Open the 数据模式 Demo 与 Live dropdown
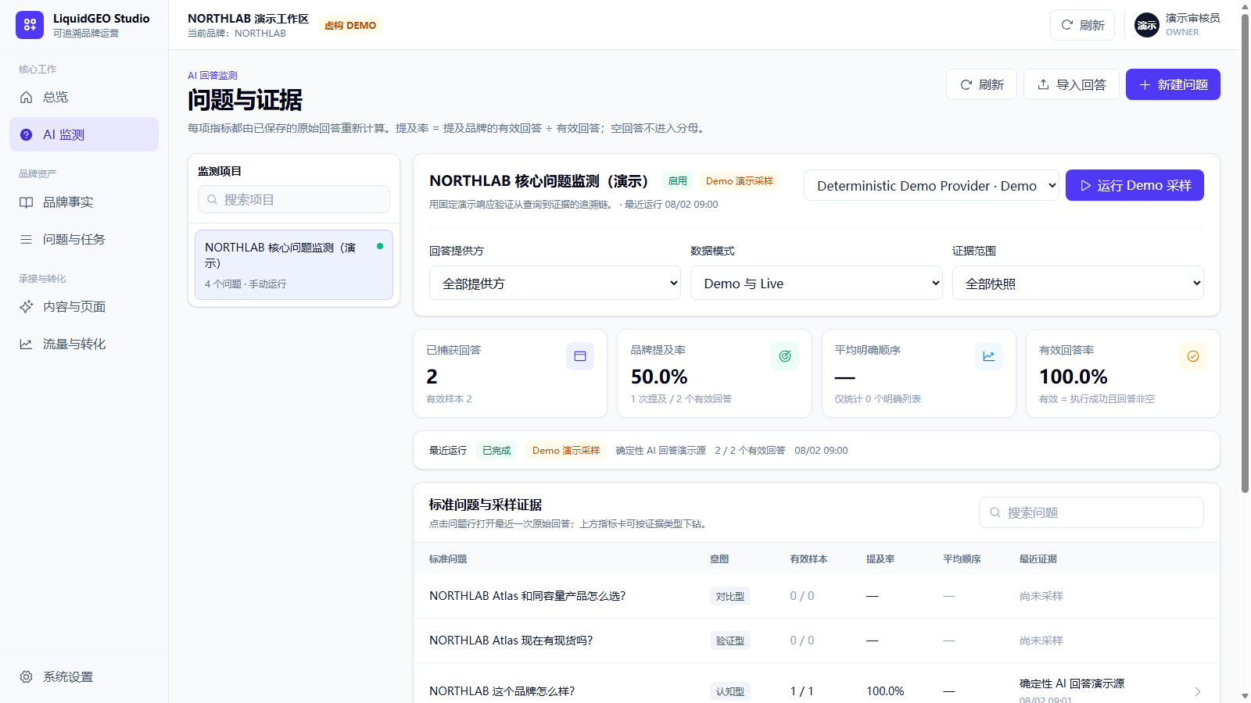This screenshot has width=1251, height=703. (x=816, y=283)
